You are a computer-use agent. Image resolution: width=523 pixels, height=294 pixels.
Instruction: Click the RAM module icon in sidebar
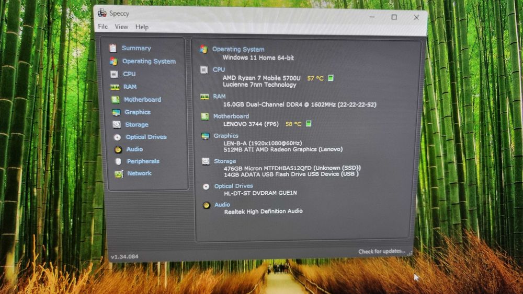pos(115,87)
